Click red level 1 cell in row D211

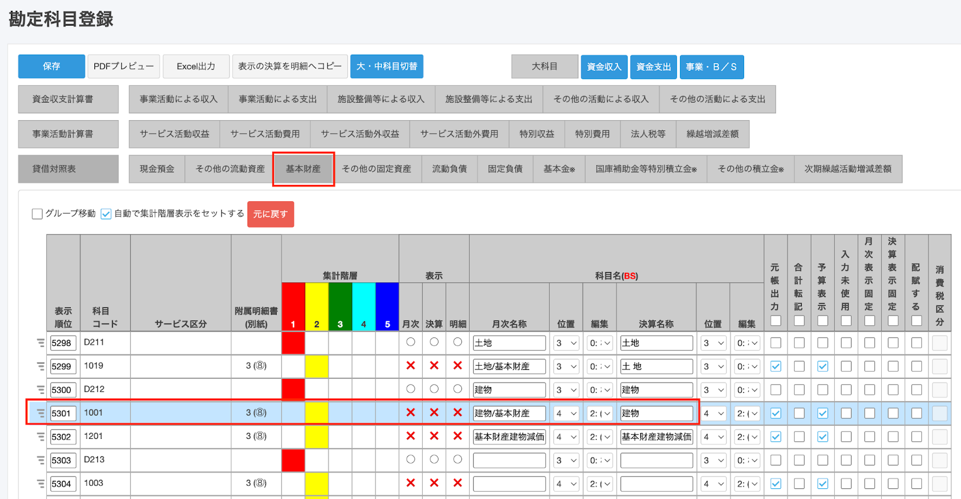293,343
